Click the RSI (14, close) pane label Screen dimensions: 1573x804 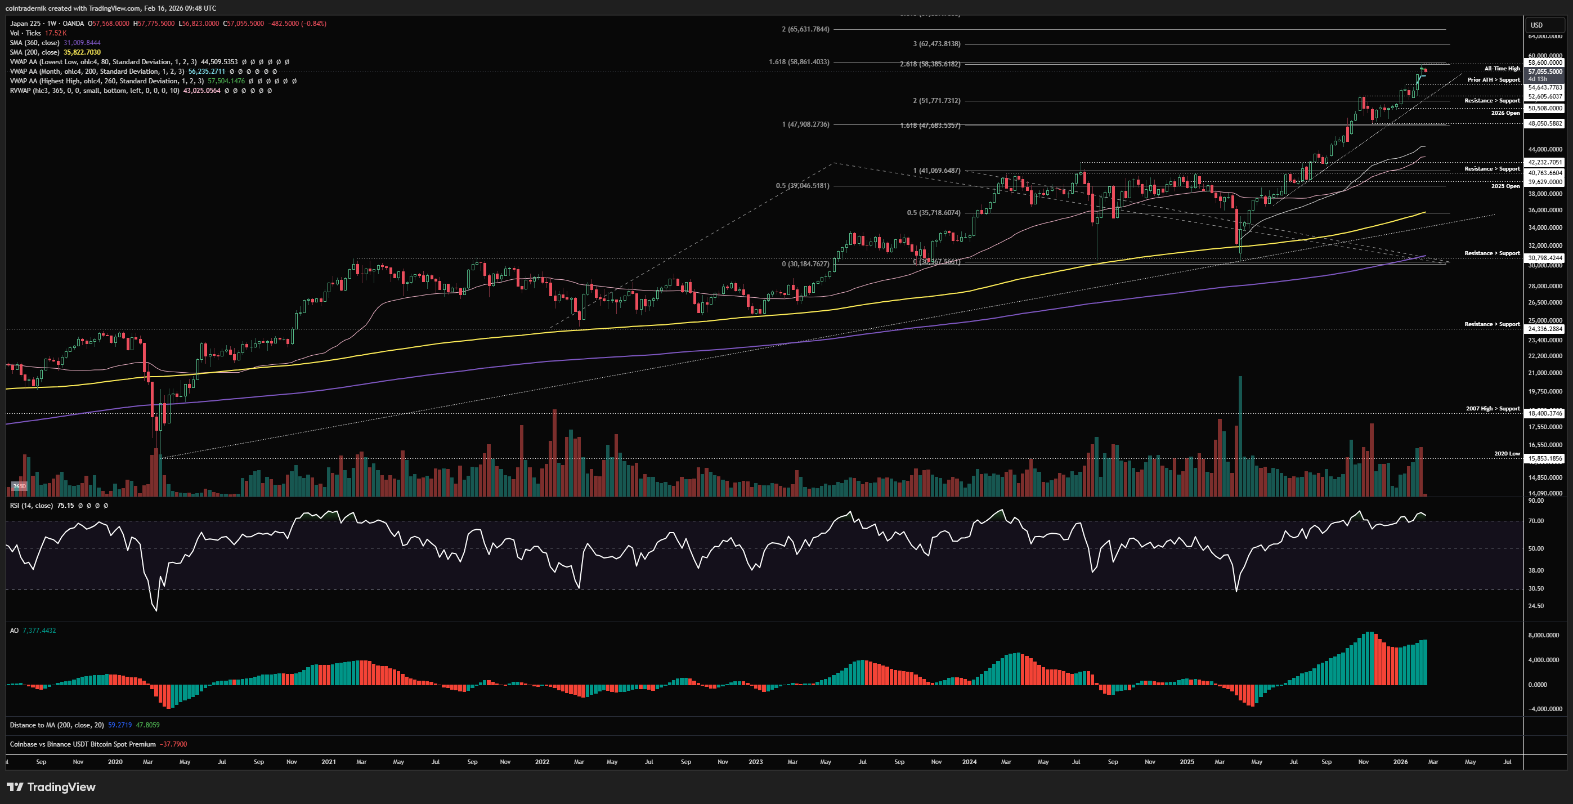point(31,505)
